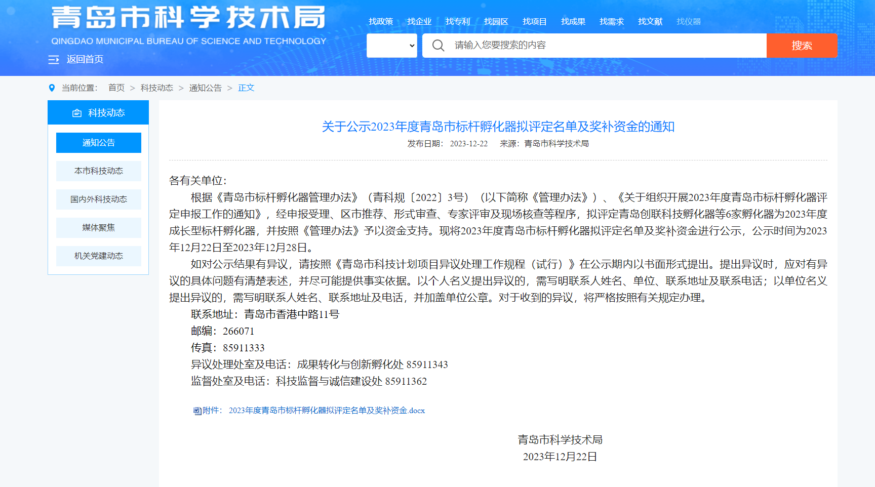Open 找企业 in top navigation

[x=419, y=21]
